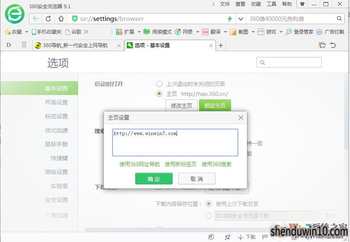Open the tab list window icon
The image size is (350, 242).
click(x=322, y=45)
